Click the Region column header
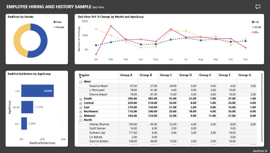270x153 pixels. click(x=84, y=75)
